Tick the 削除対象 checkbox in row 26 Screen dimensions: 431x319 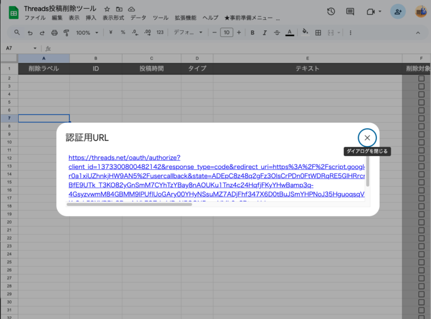point(421,270)
